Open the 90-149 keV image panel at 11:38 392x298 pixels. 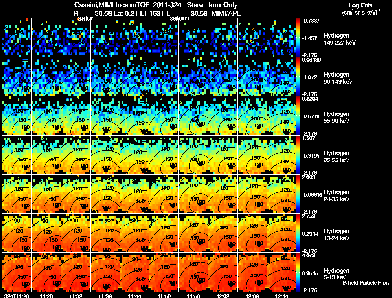(x=105, y=77)
